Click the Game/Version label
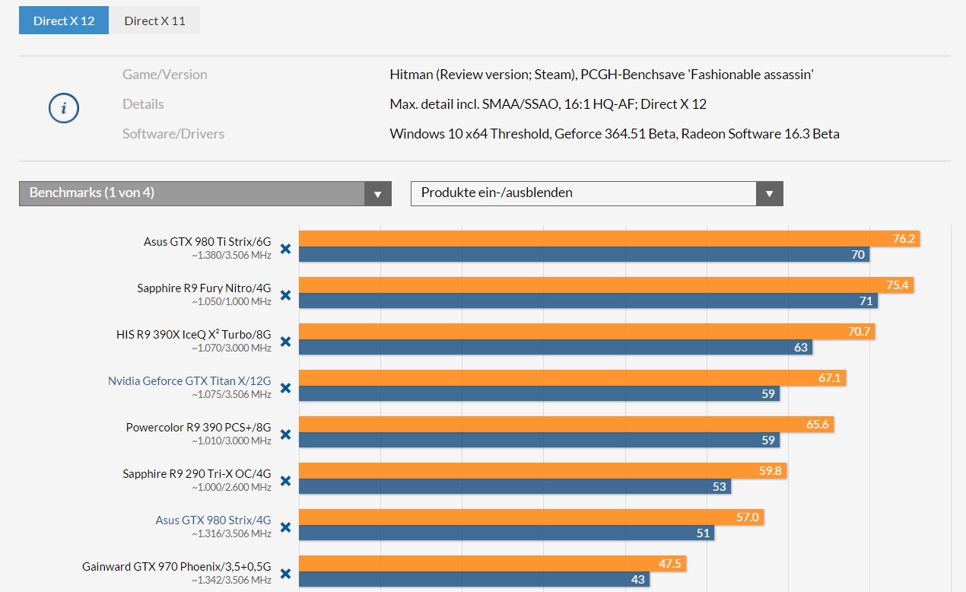 164,75
